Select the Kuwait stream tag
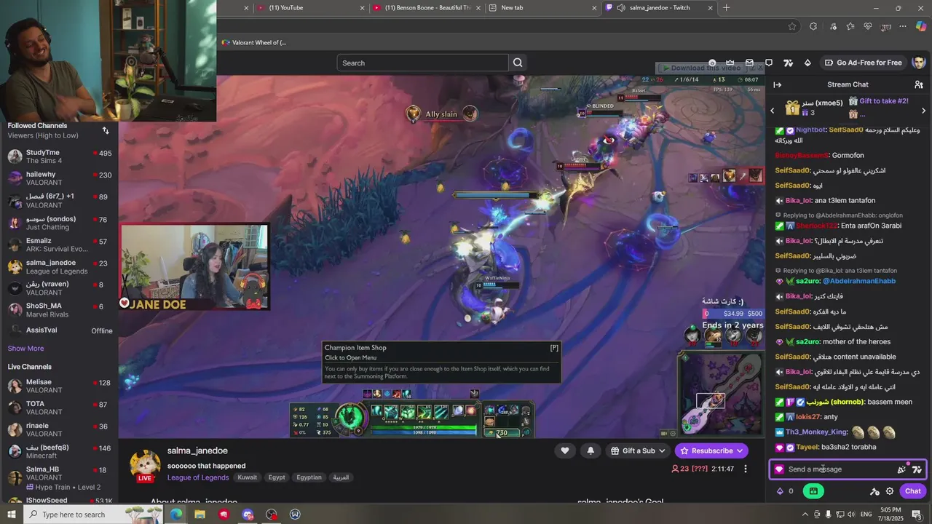This screenshot has width=932, height=524. click(x=248, y=477)
